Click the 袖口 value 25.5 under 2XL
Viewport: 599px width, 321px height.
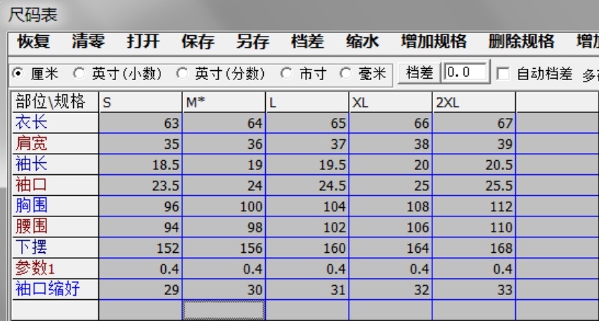coord(474,185)
